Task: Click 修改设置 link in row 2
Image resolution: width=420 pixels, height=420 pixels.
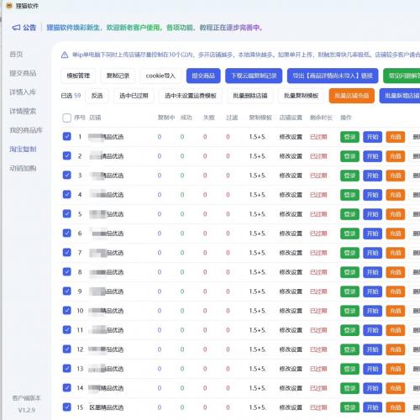Action: pos(291,156)
